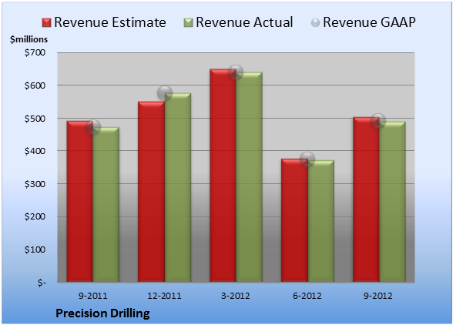
Task: Select the green actual bar for 12-2011
Action: pos(178,187)
